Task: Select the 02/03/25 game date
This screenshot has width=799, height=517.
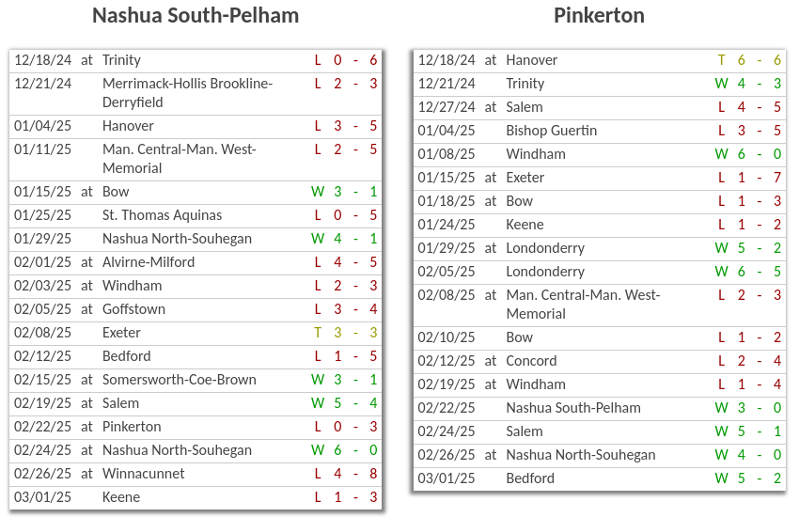Action: coord(42,286)
